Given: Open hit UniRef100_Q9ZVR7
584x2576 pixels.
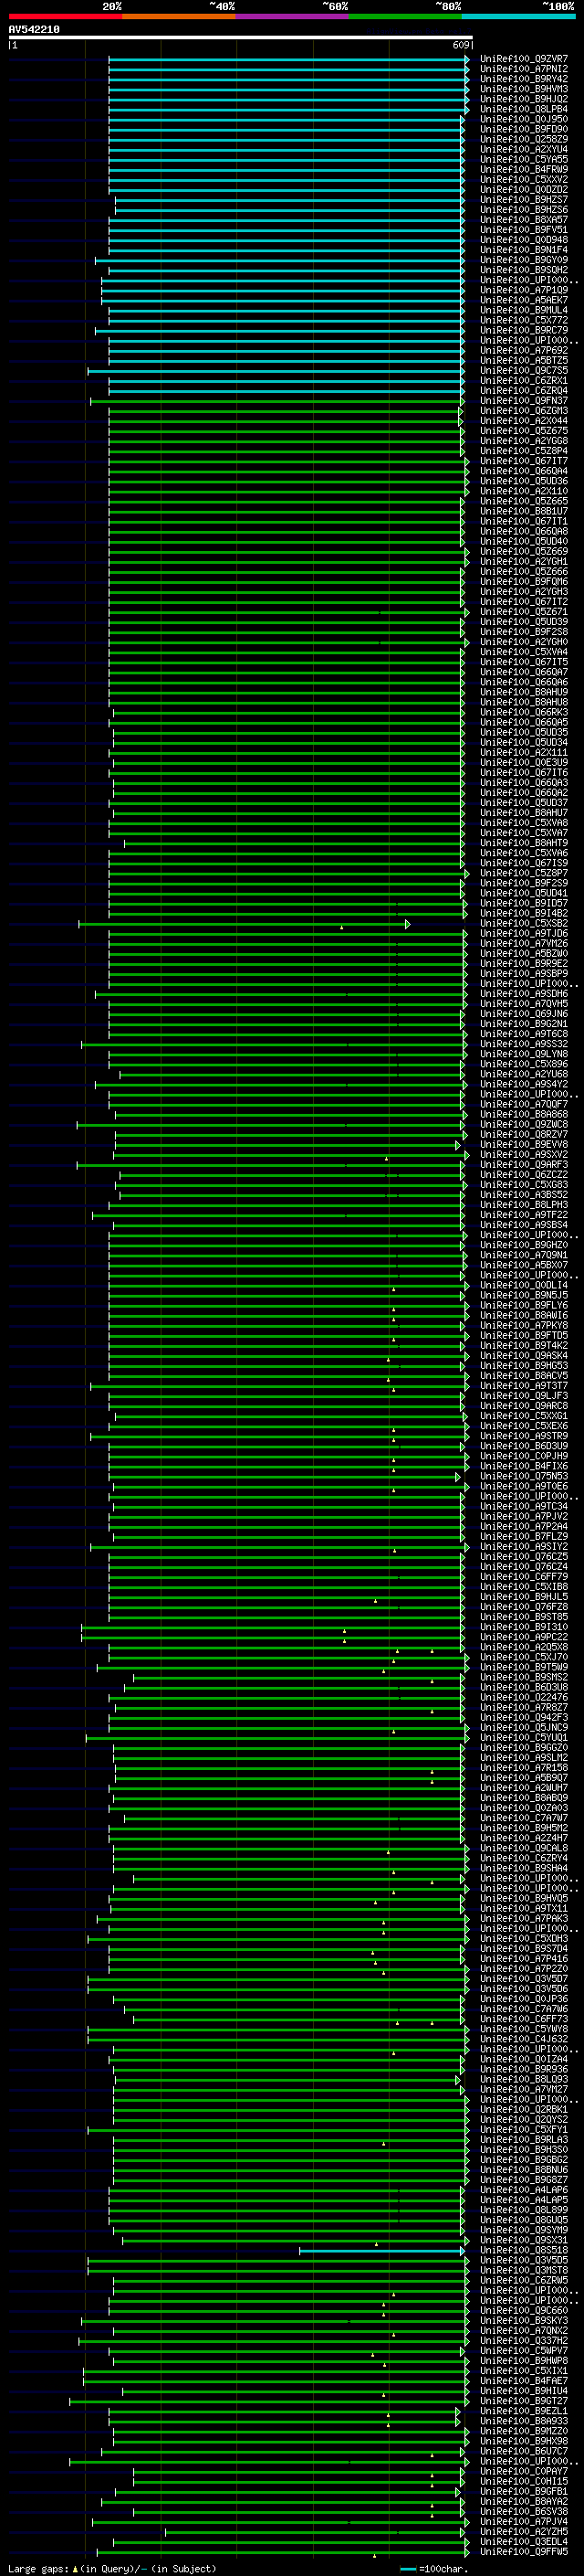Looking at the screenshot, I should 524,59.
